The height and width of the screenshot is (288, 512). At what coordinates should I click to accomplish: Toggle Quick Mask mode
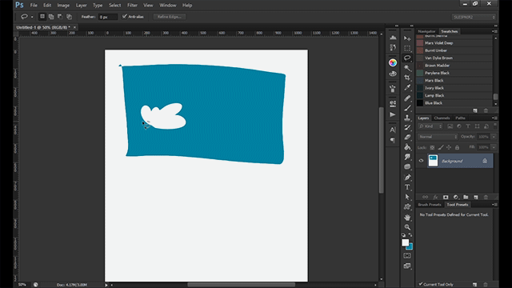click(407, 256)
